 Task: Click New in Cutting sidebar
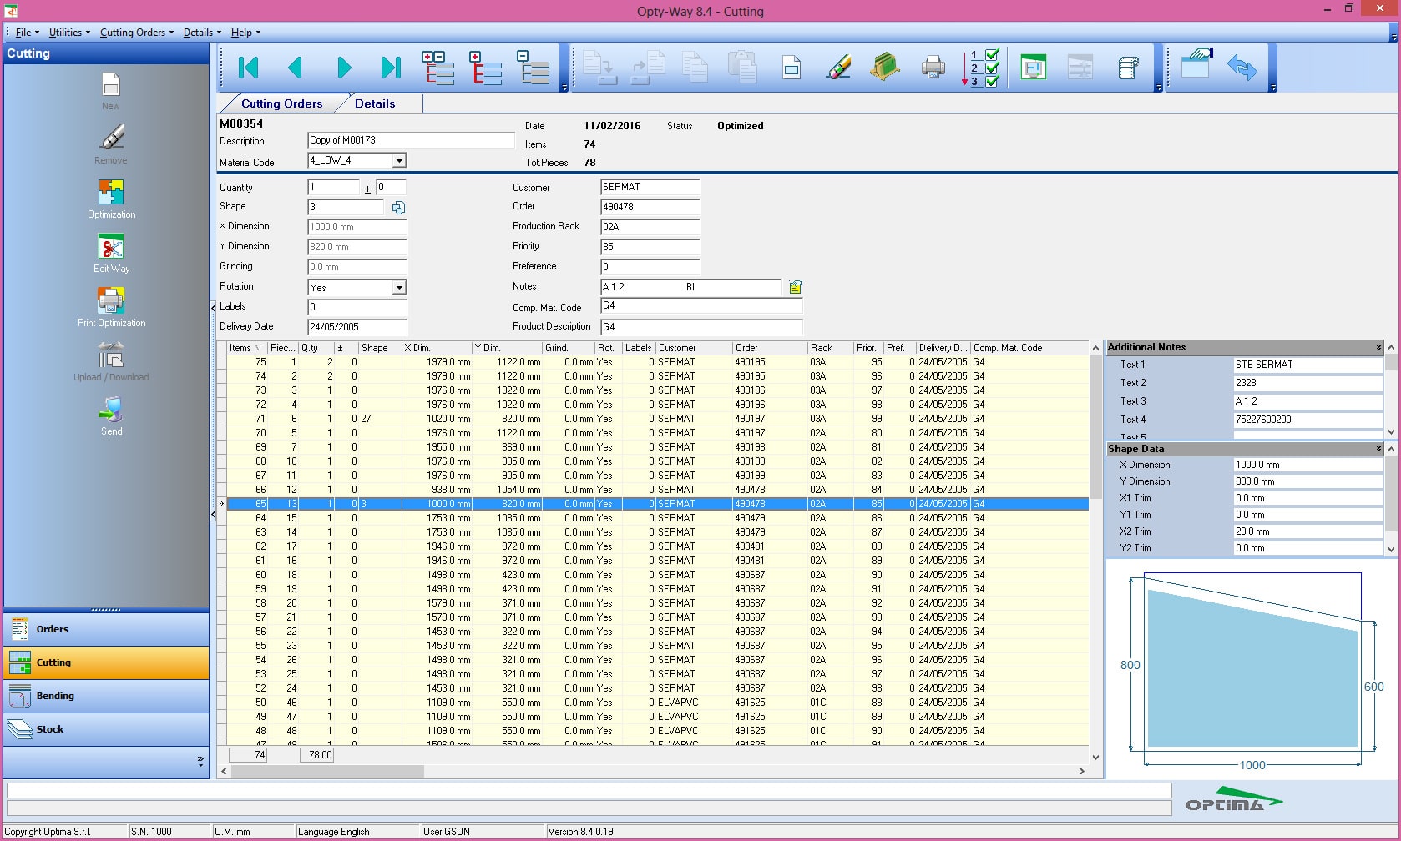click(110, 92)
